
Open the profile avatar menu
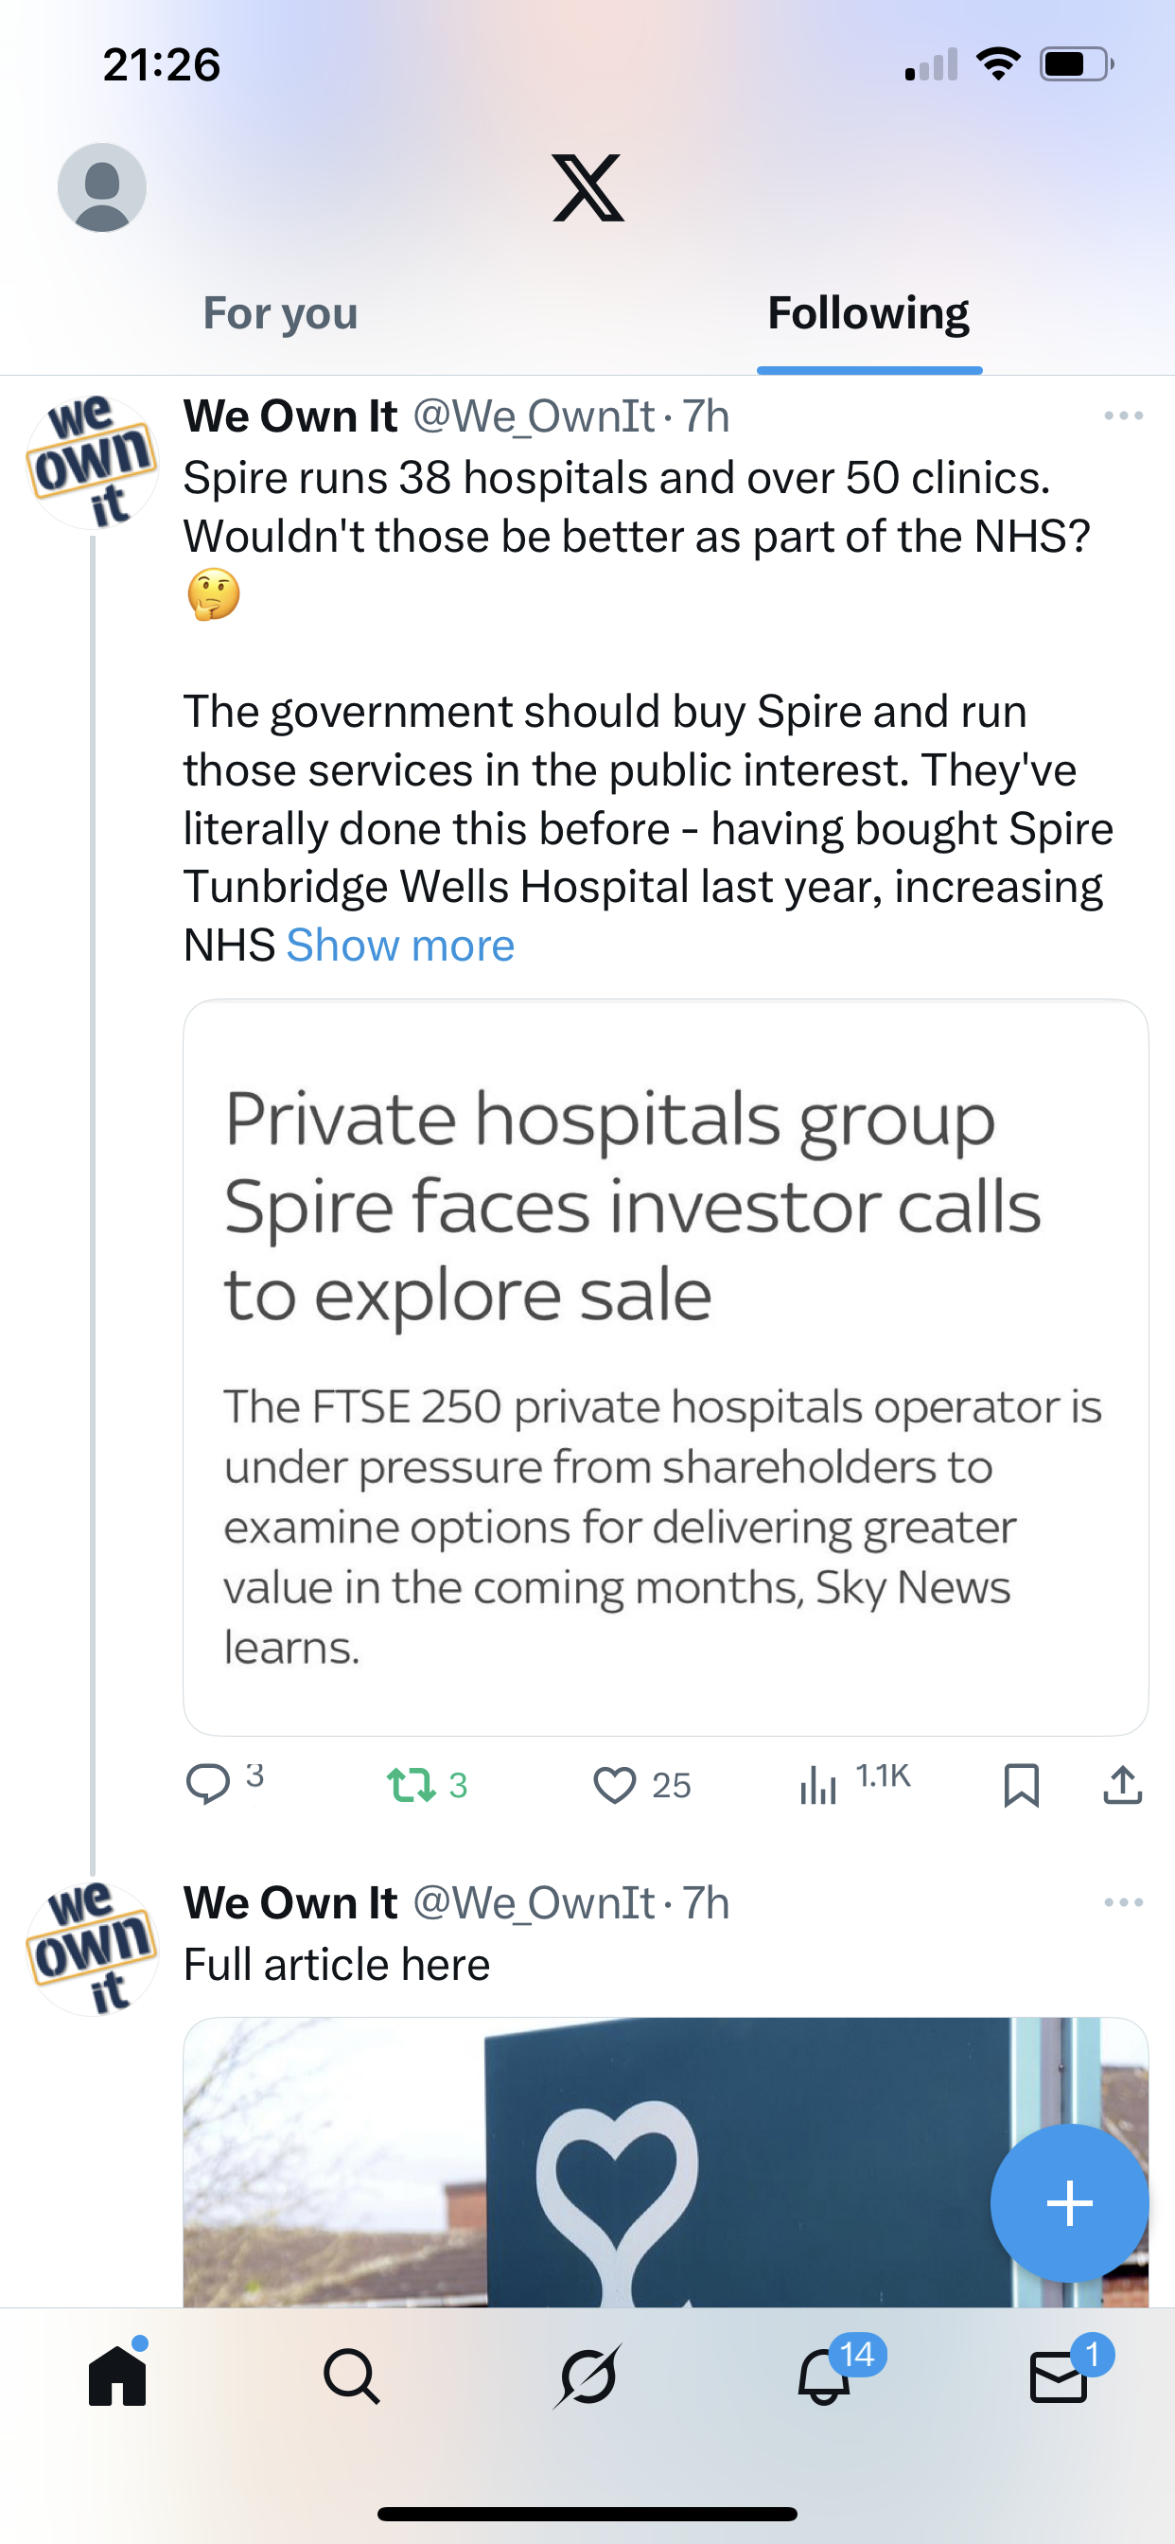(102, 186)
